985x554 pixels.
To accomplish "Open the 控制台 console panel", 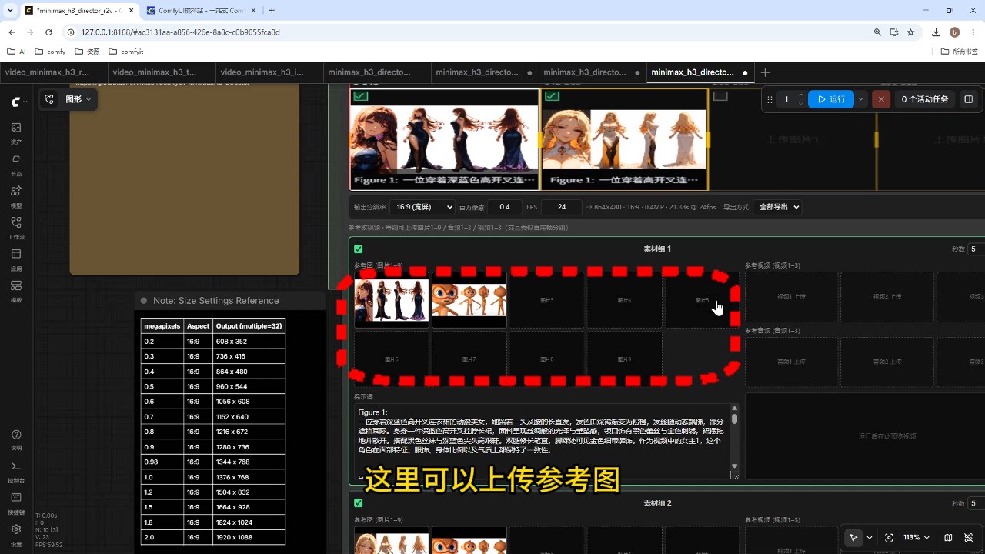I will click(x=16, y=471).
